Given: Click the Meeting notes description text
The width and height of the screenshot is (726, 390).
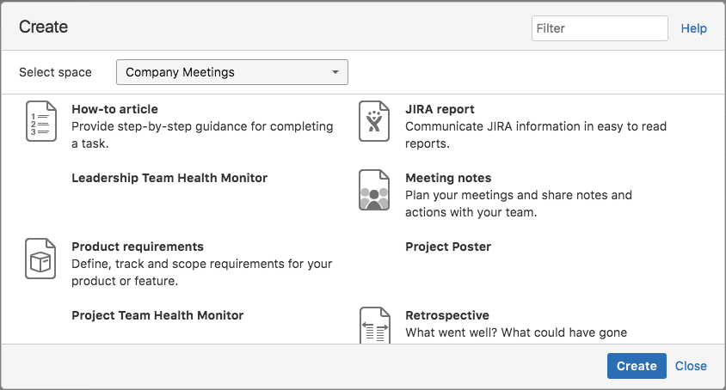Looking at the screenshot, I should point(519,204).
